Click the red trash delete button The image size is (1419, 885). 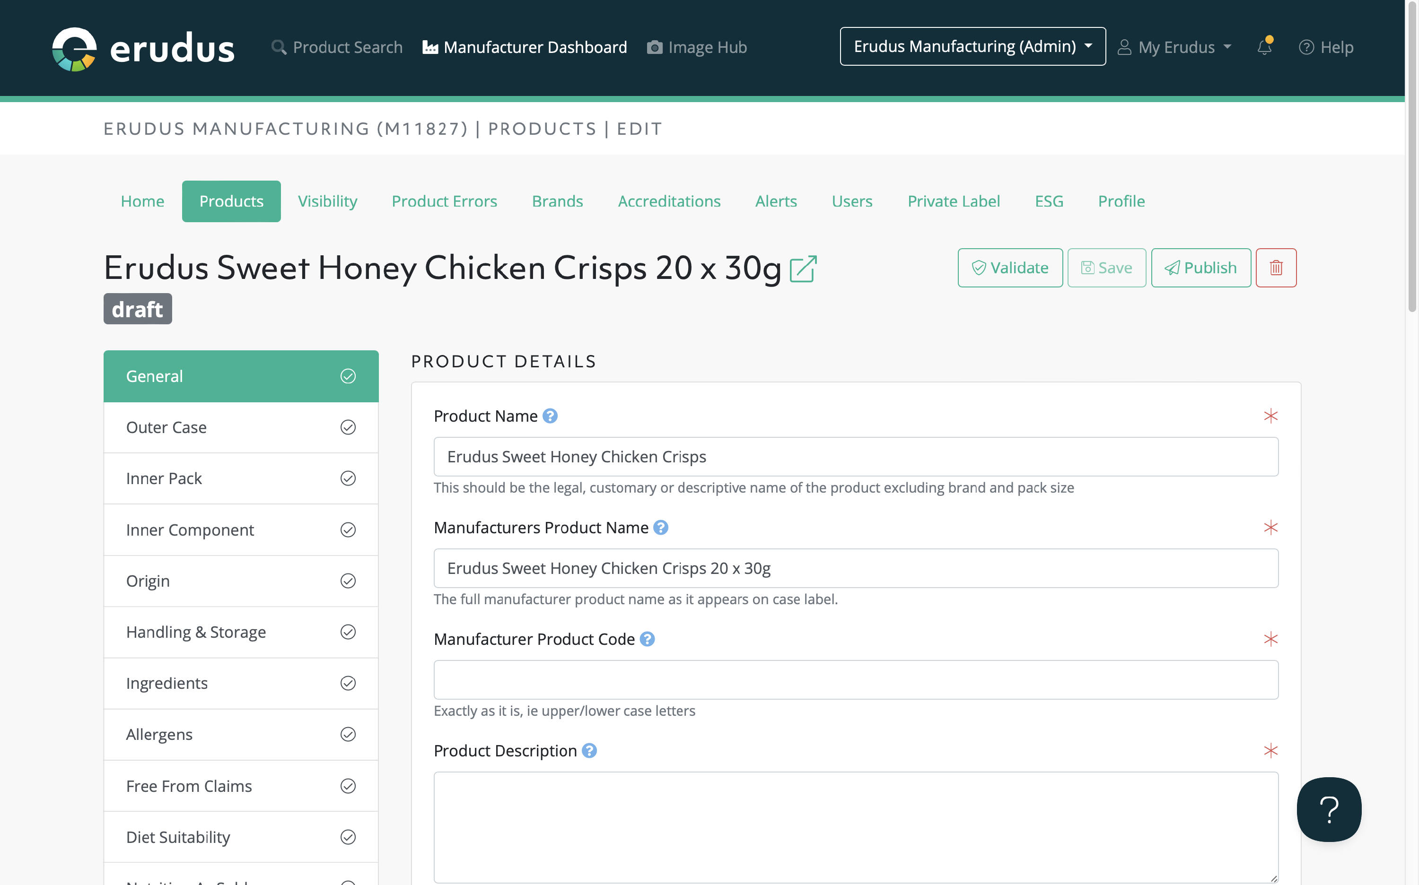pyautogui.click(x=1276, y=268)
